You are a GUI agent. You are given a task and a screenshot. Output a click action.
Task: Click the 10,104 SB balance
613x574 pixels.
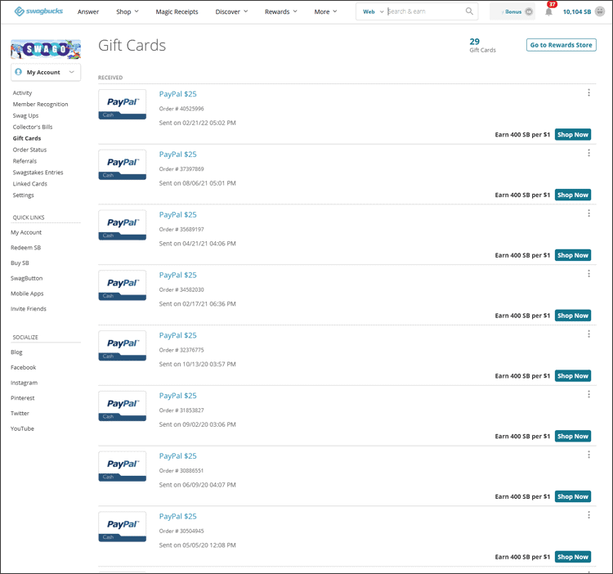click(x=577, y=11)
